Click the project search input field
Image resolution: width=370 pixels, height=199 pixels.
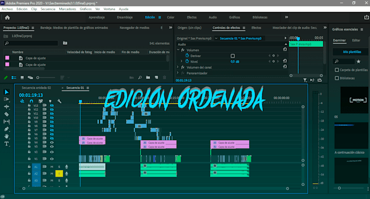(31, 43)
